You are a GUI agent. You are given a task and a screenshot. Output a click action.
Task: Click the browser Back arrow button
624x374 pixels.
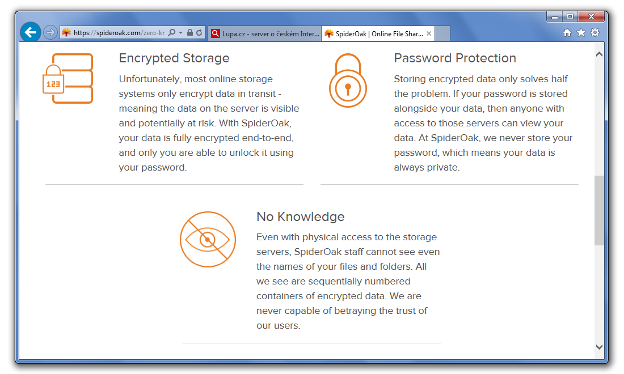tap(31, 32)
